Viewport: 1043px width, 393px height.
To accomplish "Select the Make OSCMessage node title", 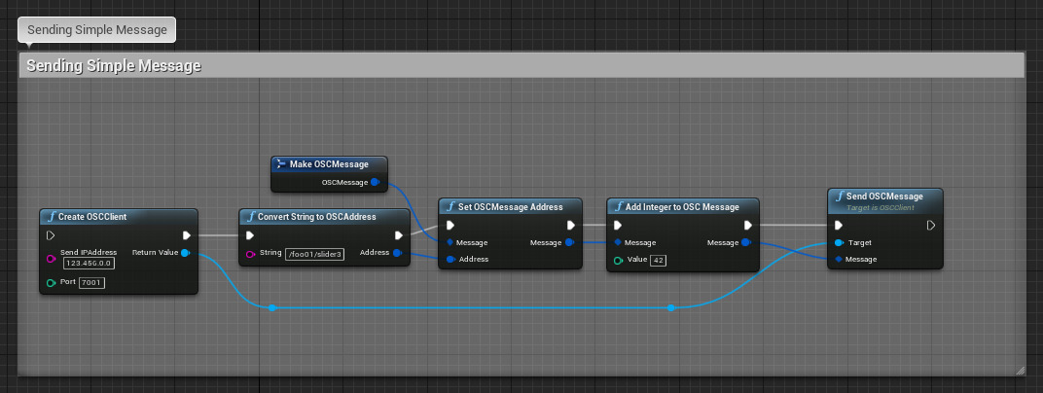I will coord(329,164).
